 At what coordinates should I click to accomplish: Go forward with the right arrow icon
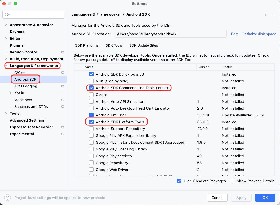tap(274, 15)
